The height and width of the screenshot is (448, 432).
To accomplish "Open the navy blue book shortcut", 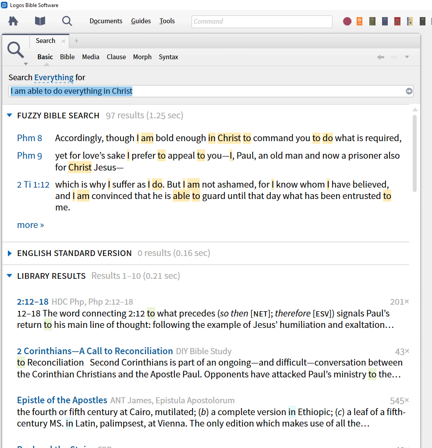I will pos(385,21).
